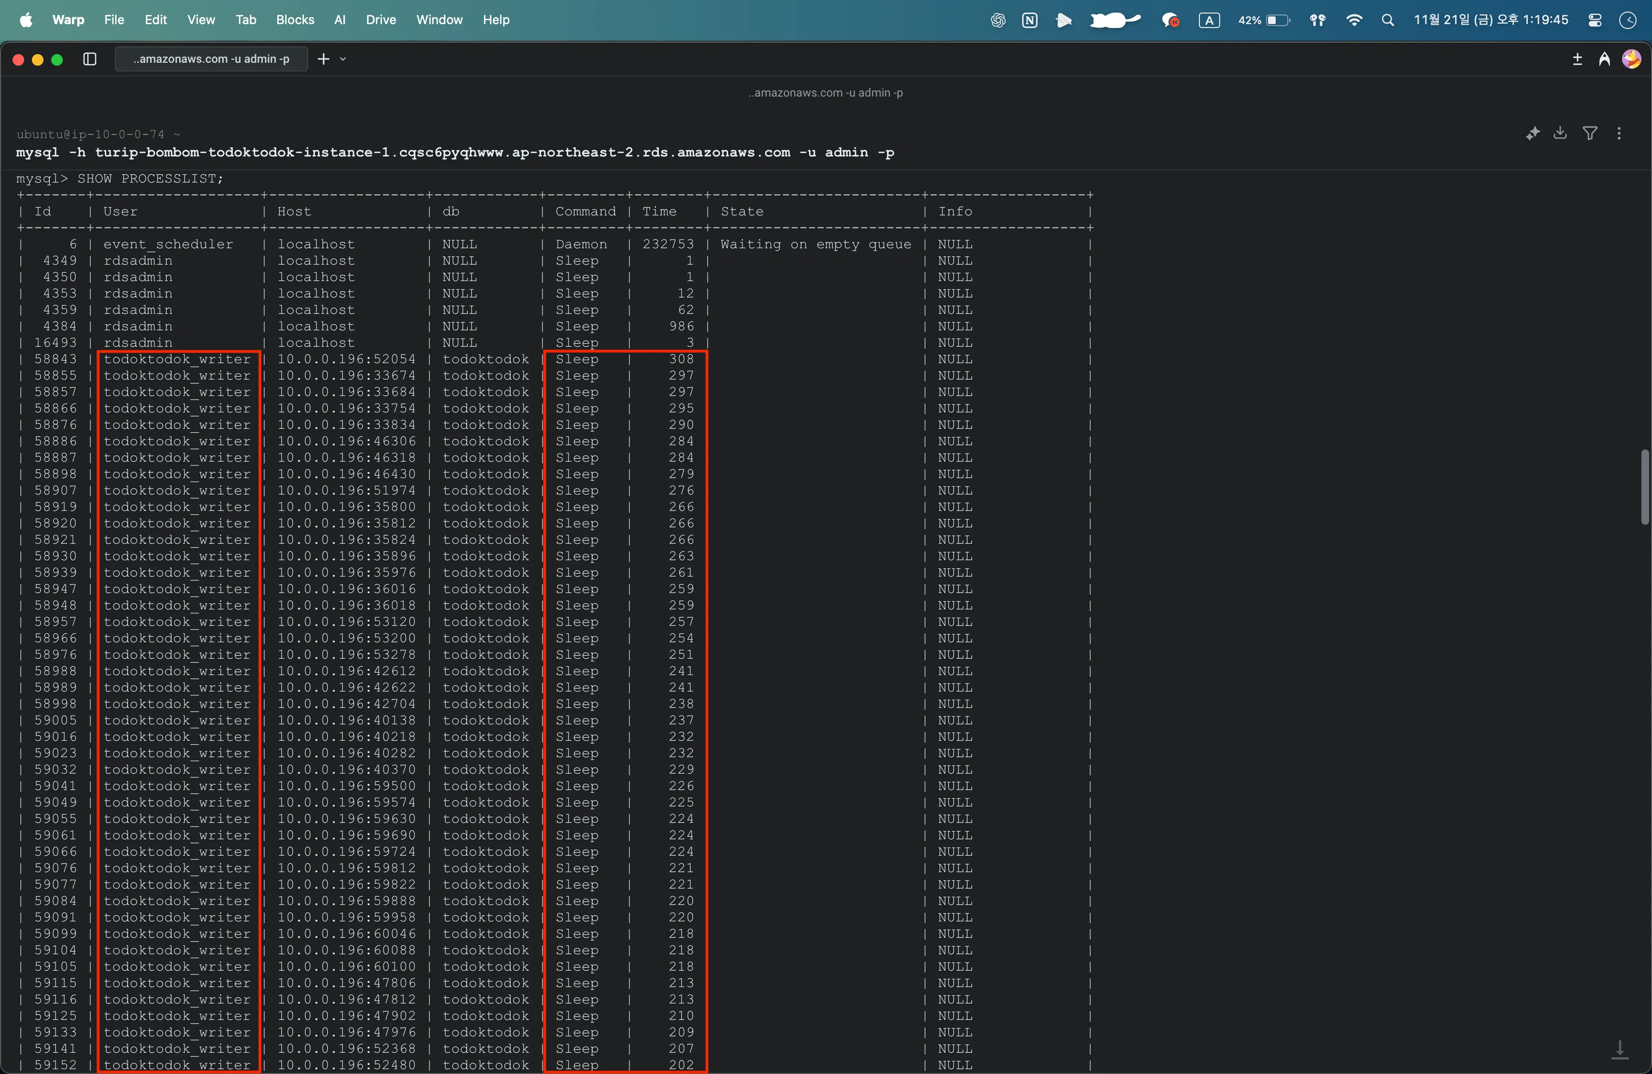Toggle the left tools panel icon
The image size is (1652, 1074).
tap(89, 59)
